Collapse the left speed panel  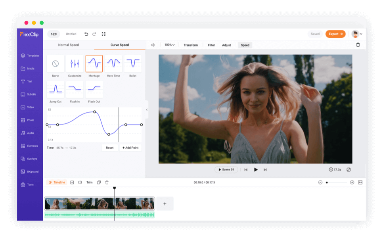click(147, 110)
